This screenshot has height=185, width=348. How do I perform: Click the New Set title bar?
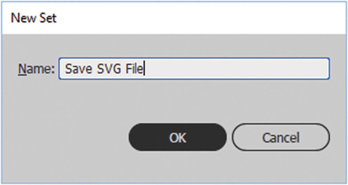click(174, 18)
